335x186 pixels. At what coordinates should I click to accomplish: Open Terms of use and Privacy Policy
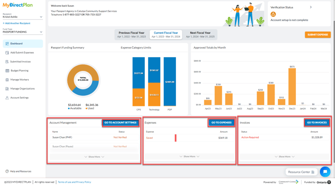(74, 182)
